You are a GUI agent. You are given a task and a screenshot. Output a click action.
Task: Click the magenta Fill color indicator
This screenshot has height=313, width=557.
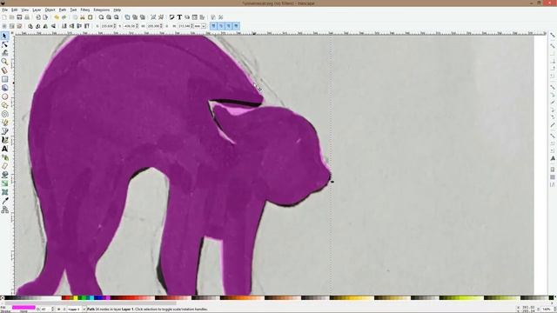pos(23,307)
